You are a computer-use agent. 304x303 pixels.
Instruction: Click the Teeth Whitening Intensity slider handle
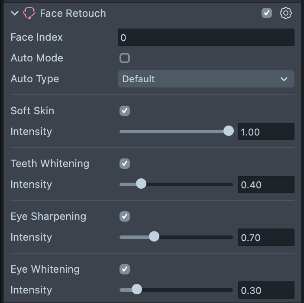point(141,184)
